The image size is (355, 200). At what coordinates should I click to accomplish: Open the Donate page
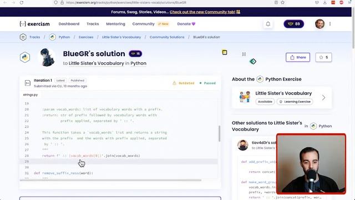pos(186,24)
